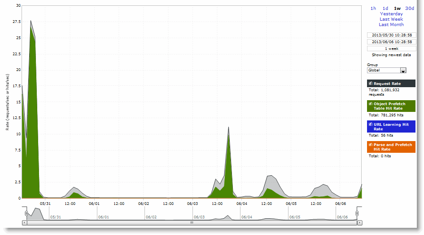
Task: Toggle Object Prefetch Table Hit Rate checkbox
Action: tap(371, 104)
